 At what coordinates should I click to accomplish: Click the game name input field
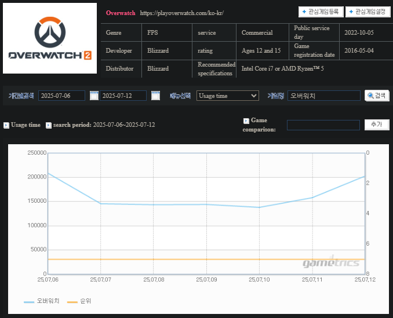pyautogui.click(x=324, y=96)
